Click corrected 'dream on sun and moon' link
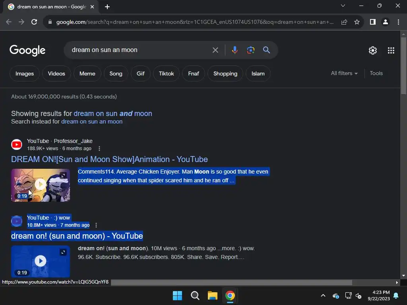The width and height of the screenshot is (407, 305). [112, 114]
